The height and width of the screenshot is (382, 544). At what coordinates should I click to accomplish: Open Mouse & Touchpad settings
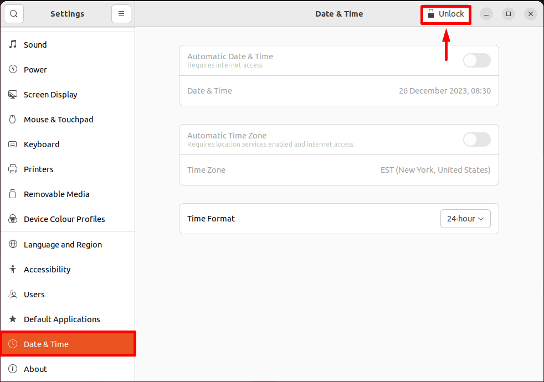click(x=68, y=119)
